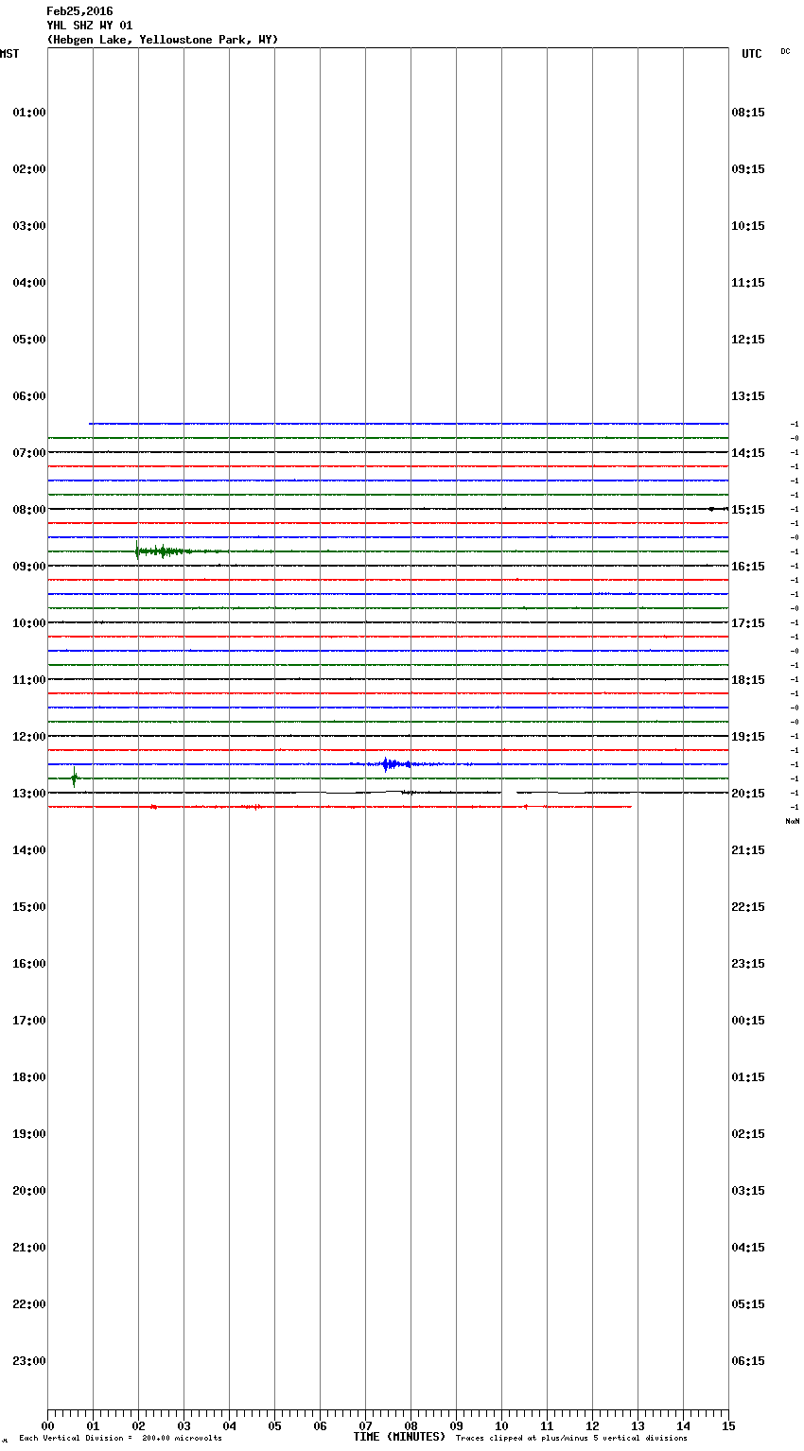
Task: Click minute '06' on the bottom axis
Action: tap(320, 1426)
